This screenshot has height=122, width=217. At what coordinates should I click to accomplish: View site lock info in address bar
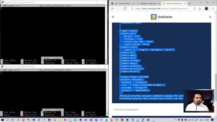coord(132,8)
